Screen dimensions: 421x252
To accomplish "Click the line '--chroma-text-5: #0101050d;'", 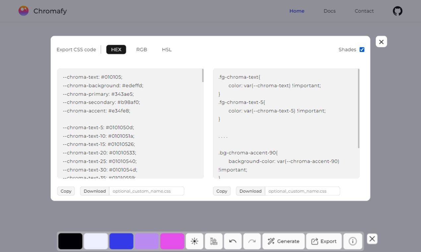I will pos(98,128).
